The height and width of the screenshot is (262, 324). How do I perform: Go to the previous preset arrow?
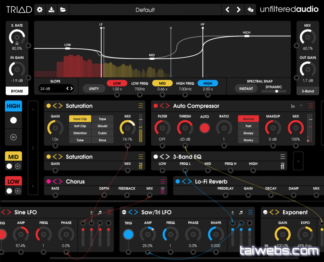[x=227, y=10]
